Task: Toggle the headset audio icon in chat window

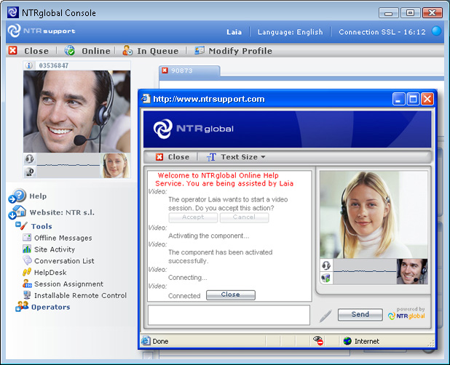Action: pos(325,265)
